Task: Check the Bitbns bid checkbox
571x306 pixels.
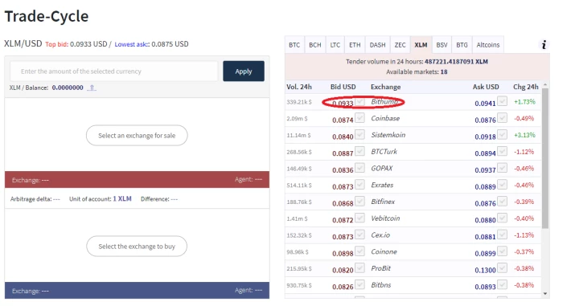Action: 359,284
